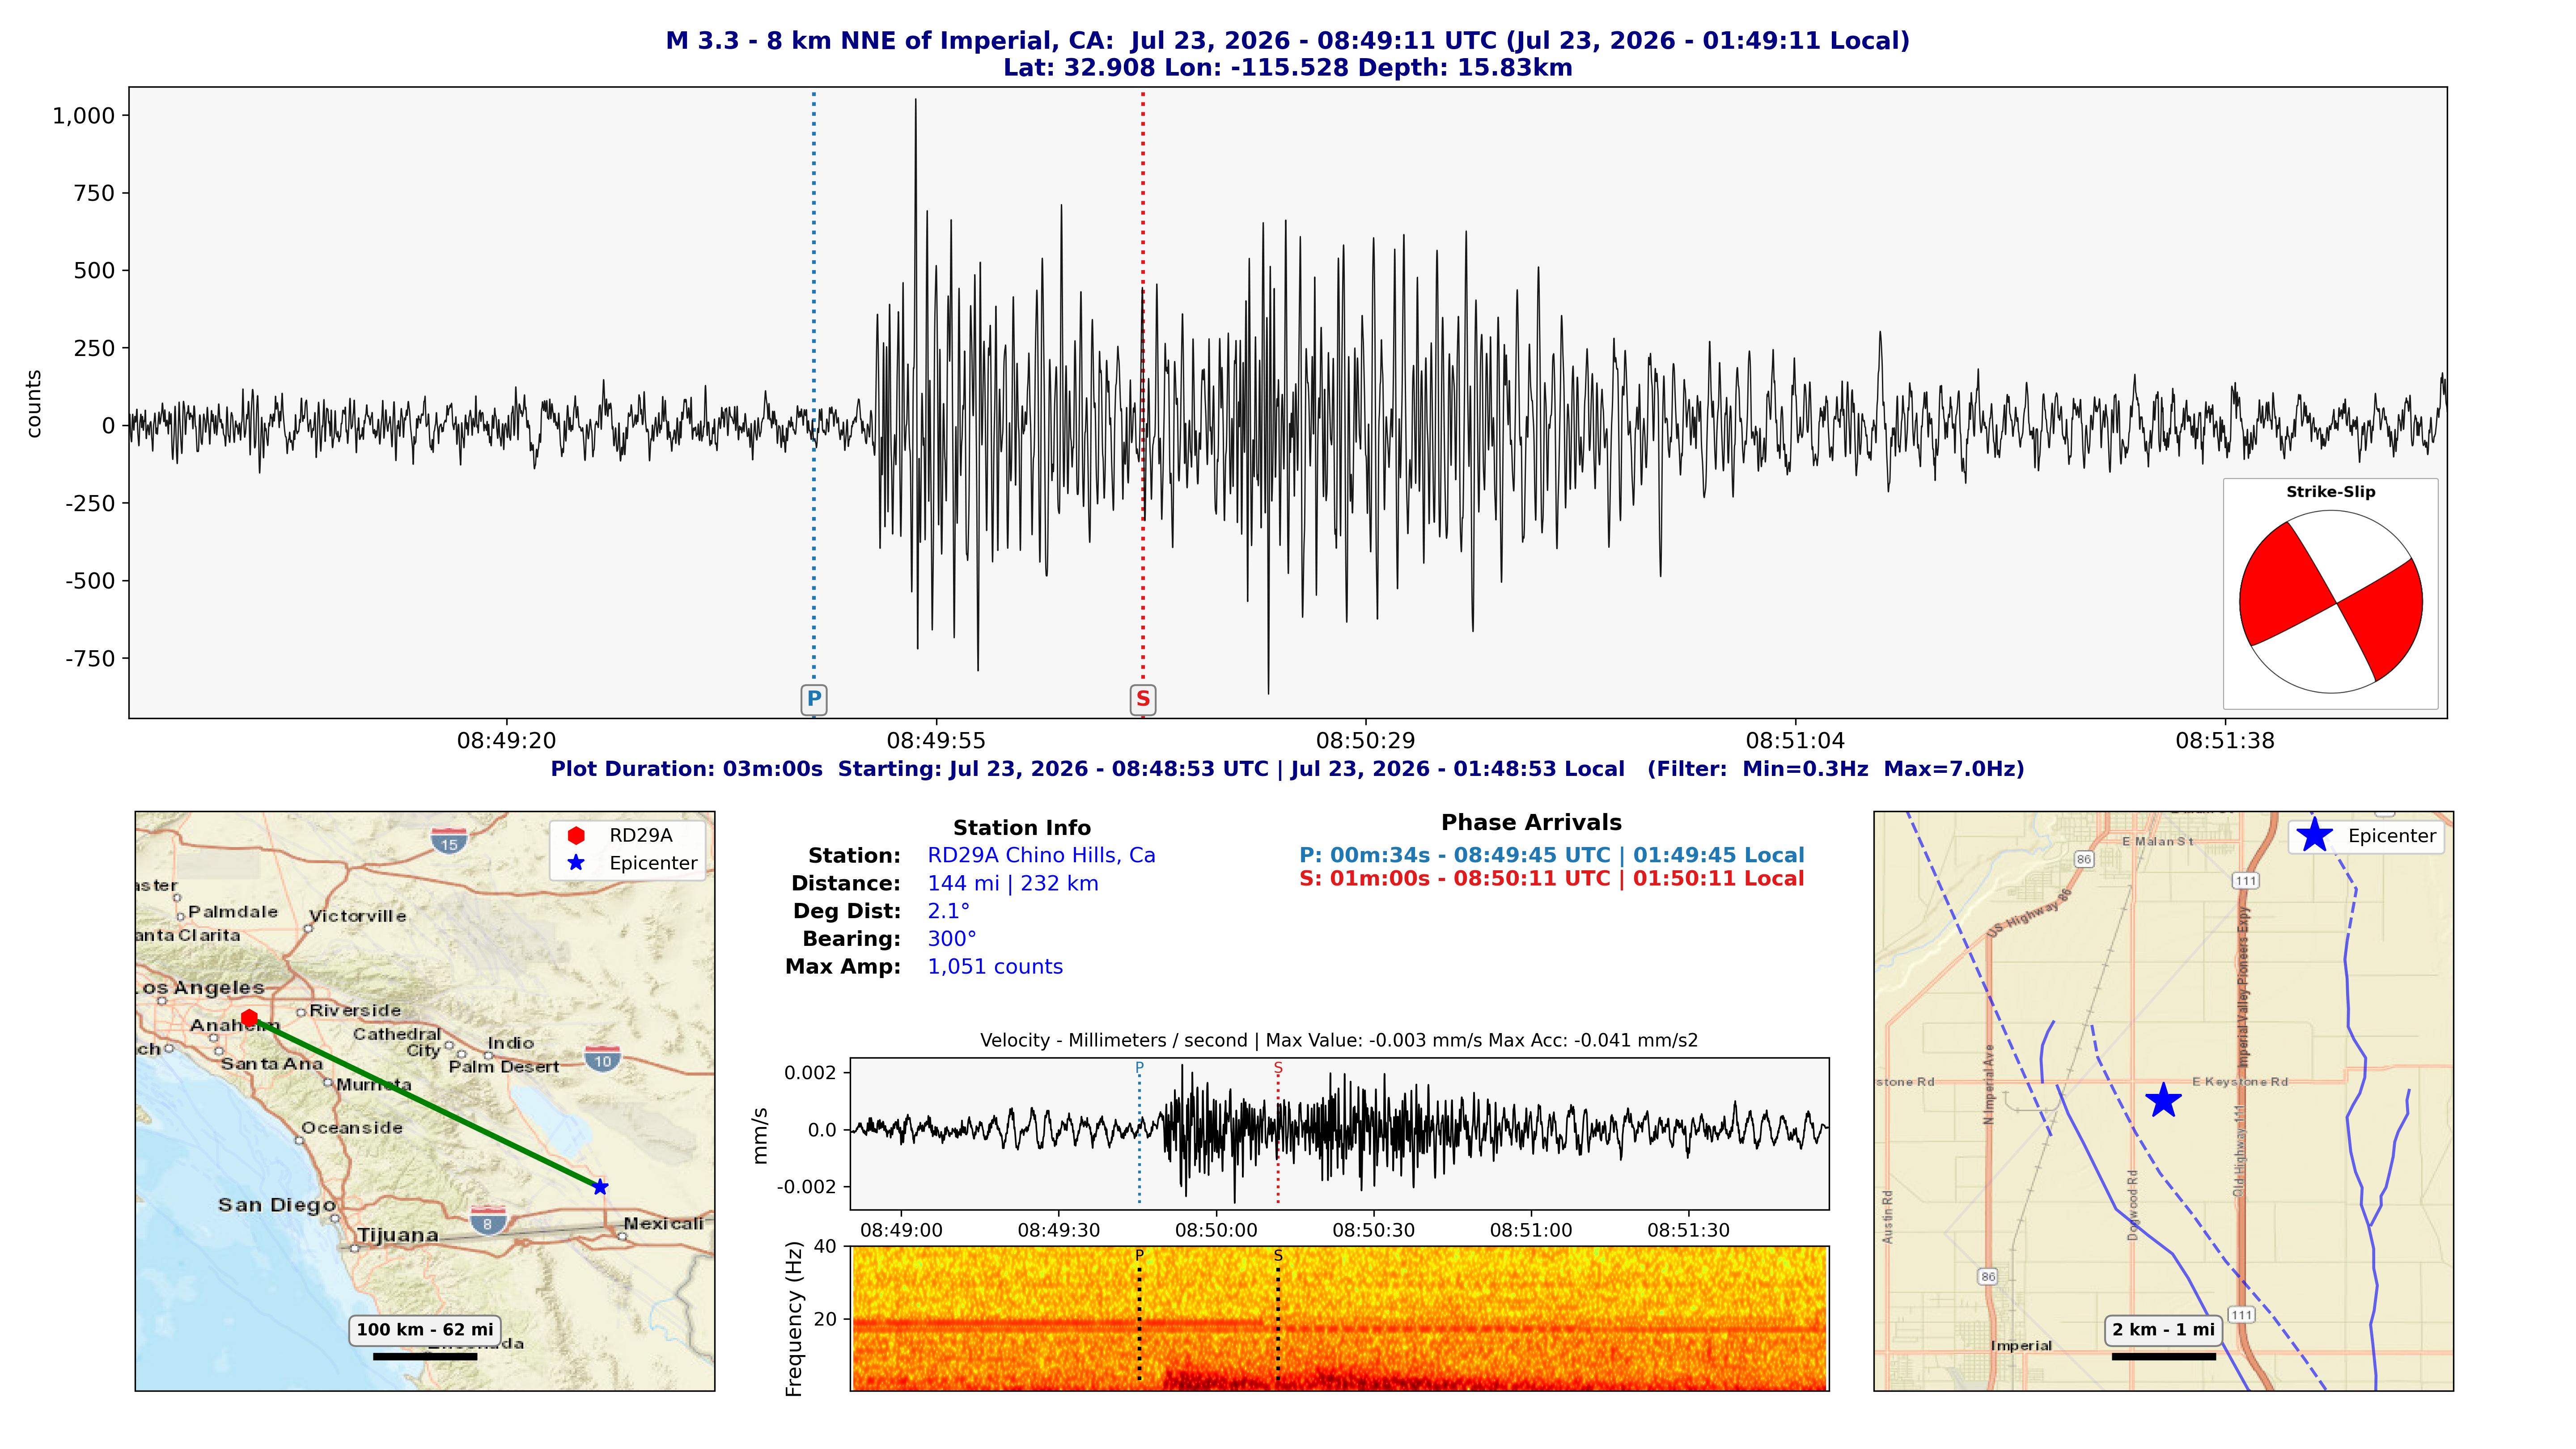Click the S marker label on the spectrogram
2576x1449 pixels.
(x=1278, y=1255)
